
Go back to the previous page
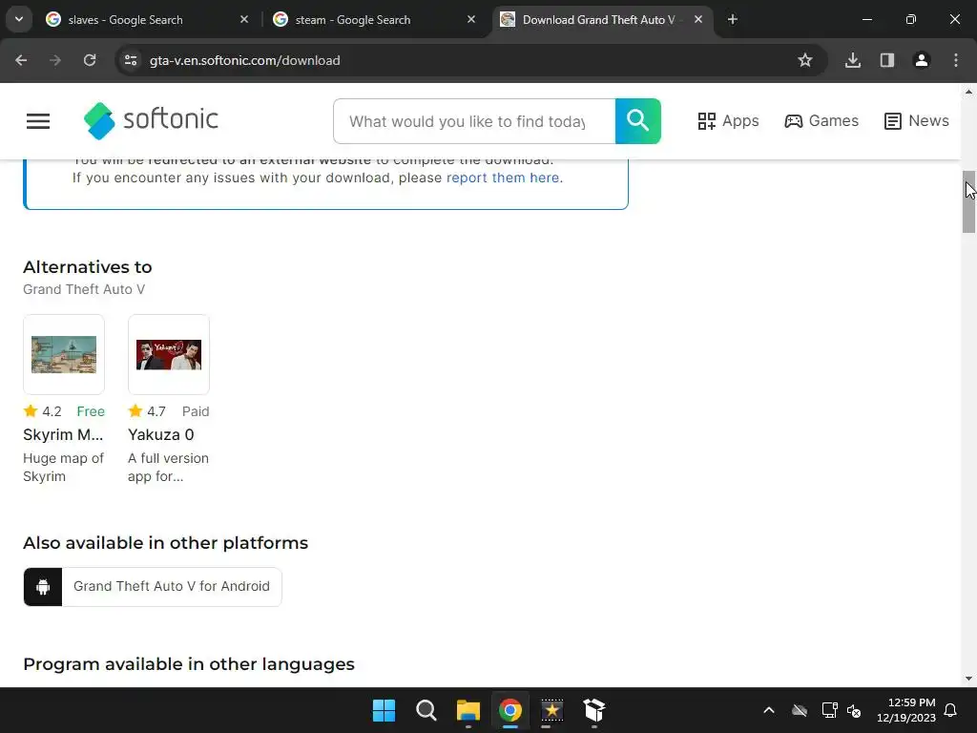(21, 60)
